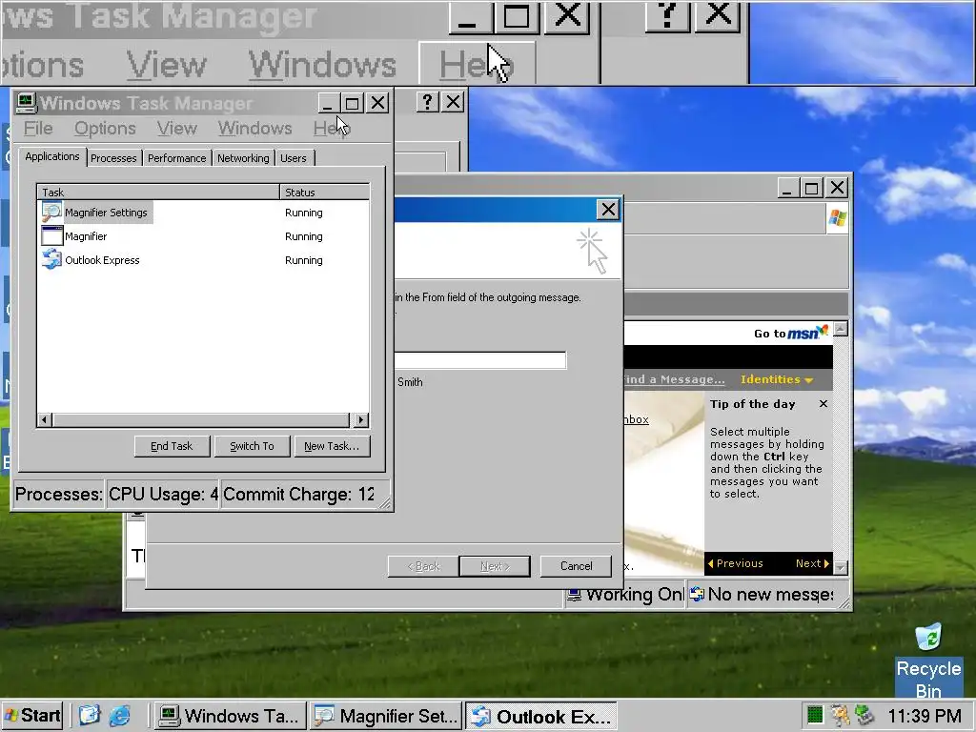Select Outlook Express task icon in list
This screenshot has width=976, height=732.
[x=51, y=259]
